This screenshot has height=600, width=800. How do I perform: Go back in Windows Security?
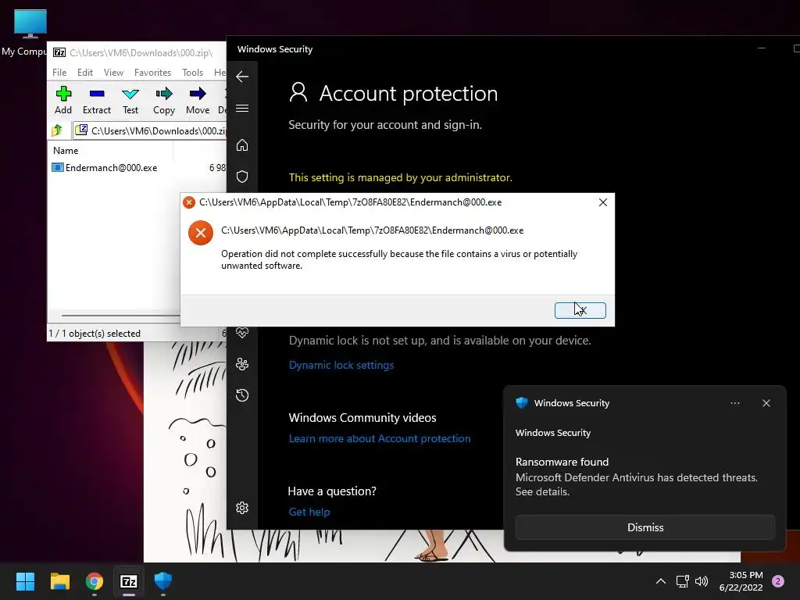(x=242, y=77)
